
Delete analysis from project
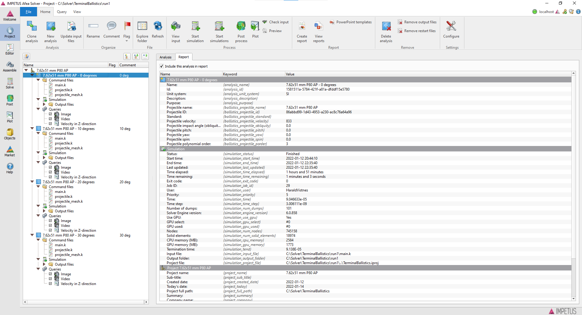(x=386, y=32)
